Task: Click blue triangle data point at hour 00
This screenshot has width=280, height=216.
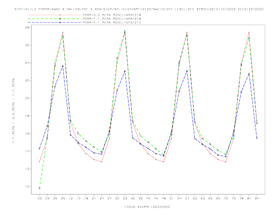Action: pos(40,149)
